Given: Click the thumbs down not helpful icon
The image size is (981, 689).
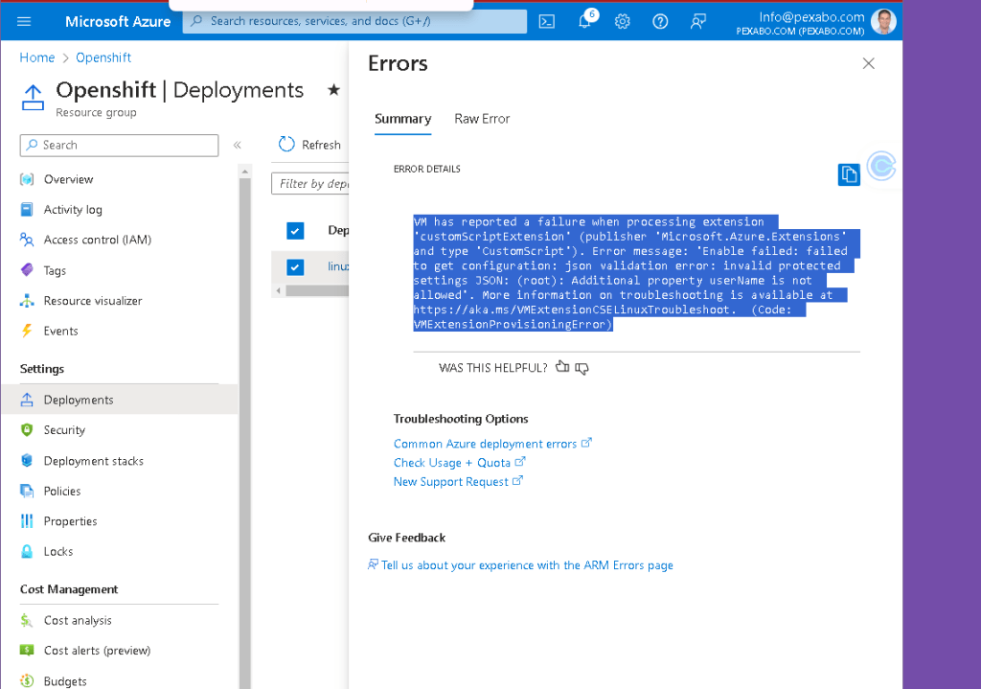Looking at the screenshot, I should 582,368.
